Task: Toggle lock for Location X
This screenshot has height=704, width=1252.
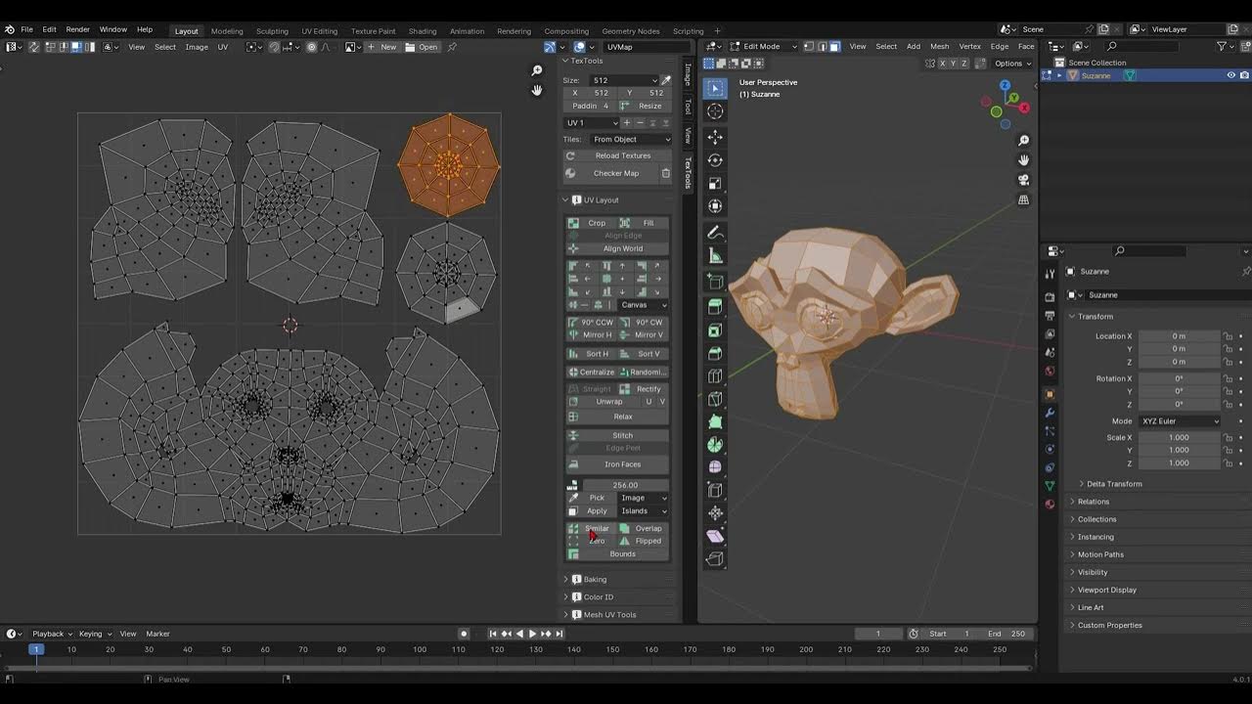Action: (1228, 336)
